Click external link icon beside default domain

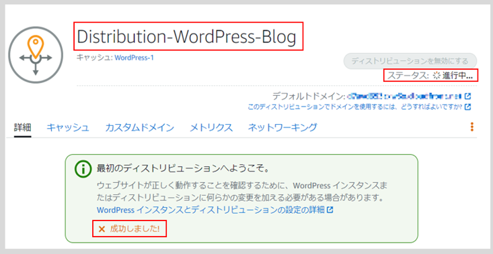(467, 96)
